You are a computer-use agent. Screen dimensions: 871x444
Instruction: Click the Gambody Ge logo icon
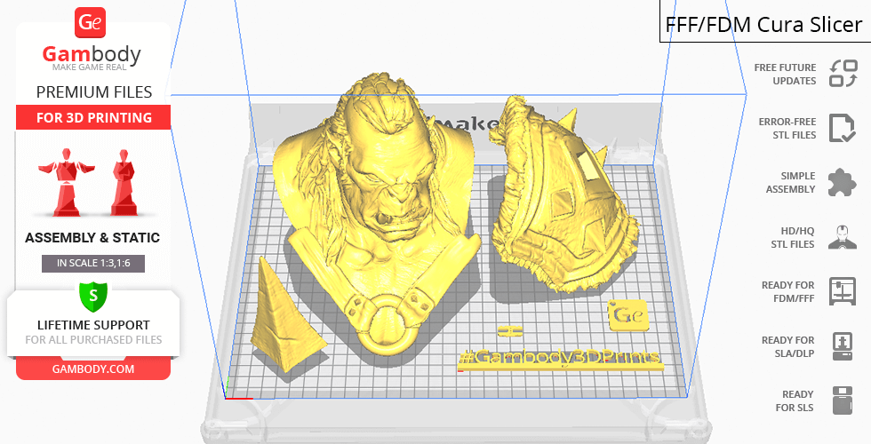[92, 24]
